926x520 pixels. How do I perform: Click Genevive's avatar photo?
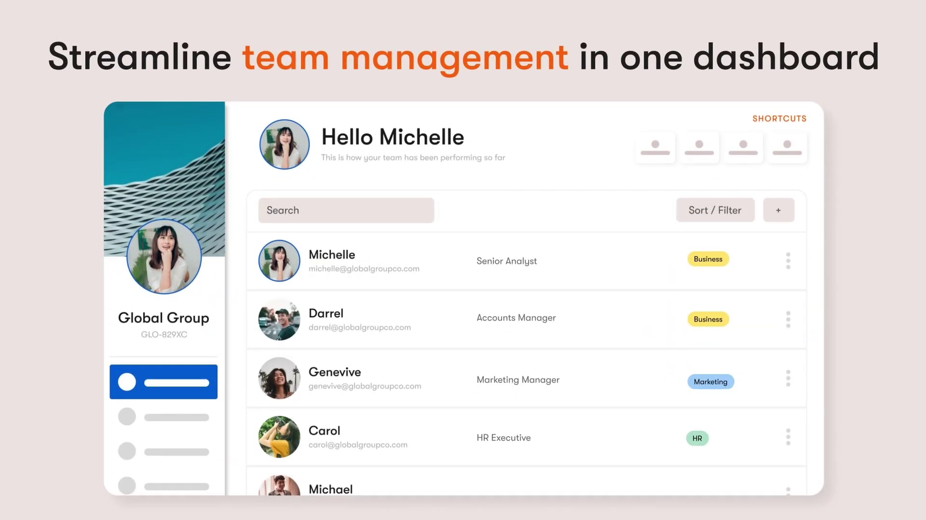click(x=279, y=378)
